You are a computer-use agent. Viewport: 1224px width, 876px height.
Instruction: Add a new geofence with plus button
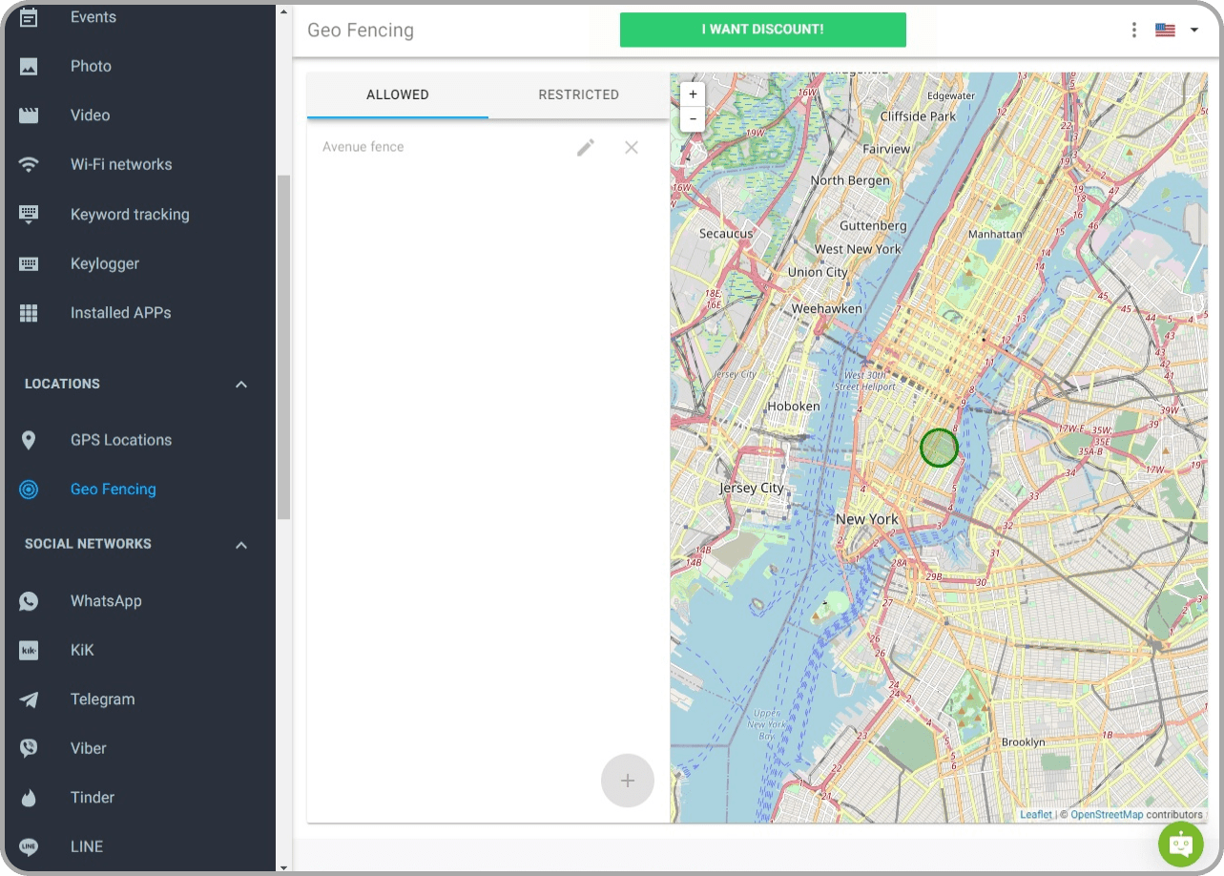click(x=628, y=781)
